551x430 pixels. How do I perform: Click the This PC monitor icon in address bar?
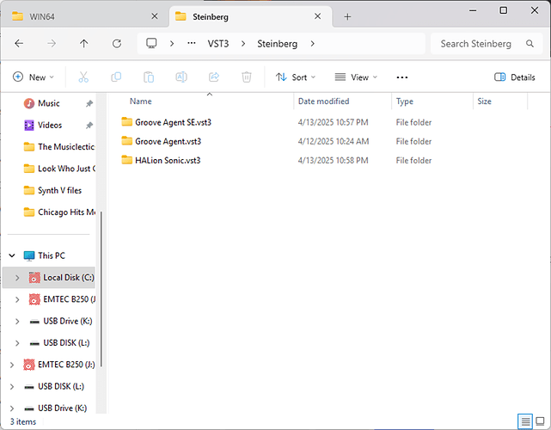[x=151, y=43]
